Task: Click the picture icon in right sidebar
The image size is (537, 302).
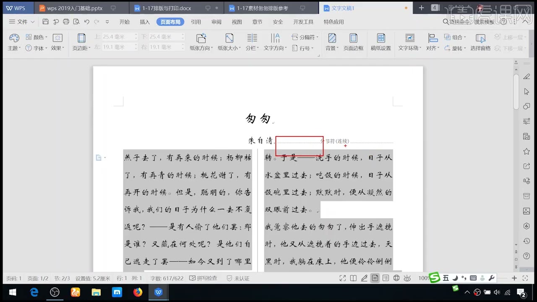Action: pyautogui.click(x=527, y=211)
